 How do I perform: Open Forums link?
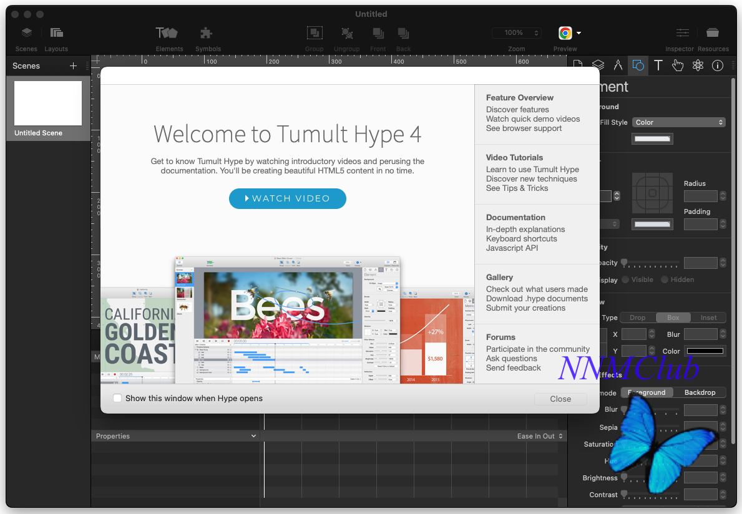coord(500,337)
